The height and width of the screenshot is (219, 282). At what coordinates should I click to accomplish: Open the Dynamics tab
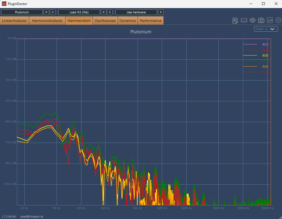pyautogui.click(x=128, y=21)
